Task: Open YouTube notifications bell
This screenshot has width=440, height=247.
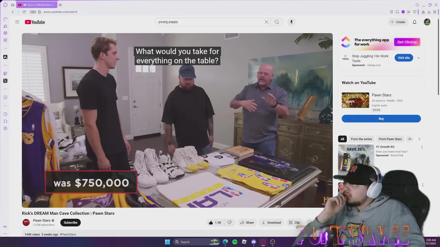Action: click(415, 22)
